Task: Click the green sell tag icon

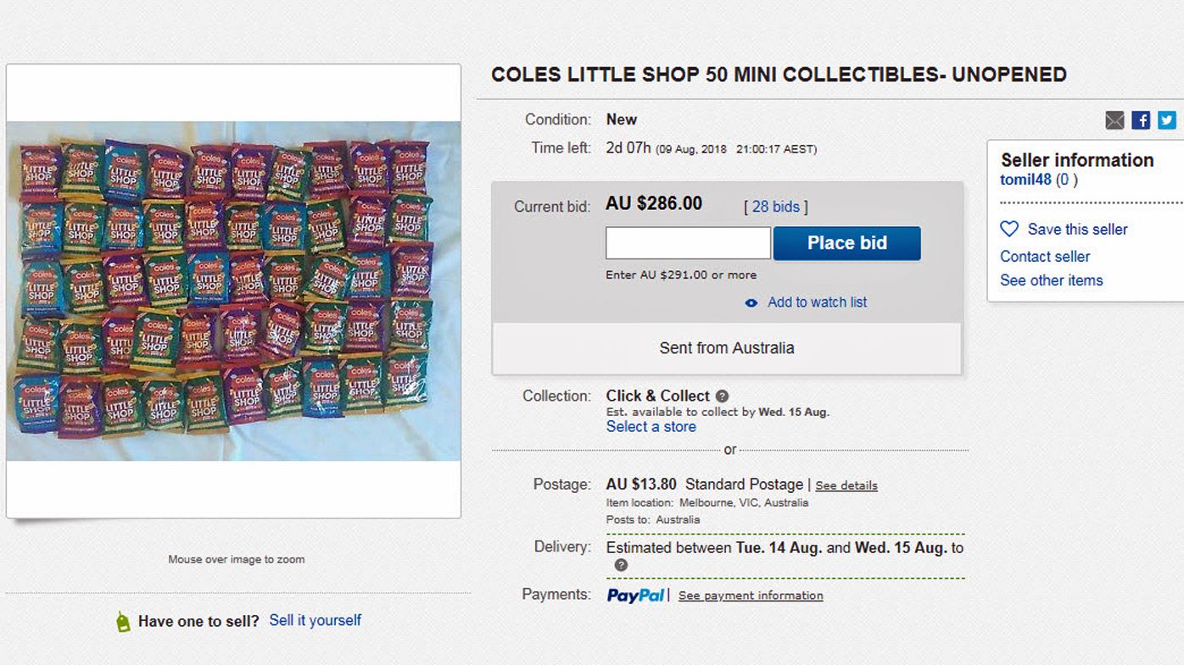Action: (123, 622)
